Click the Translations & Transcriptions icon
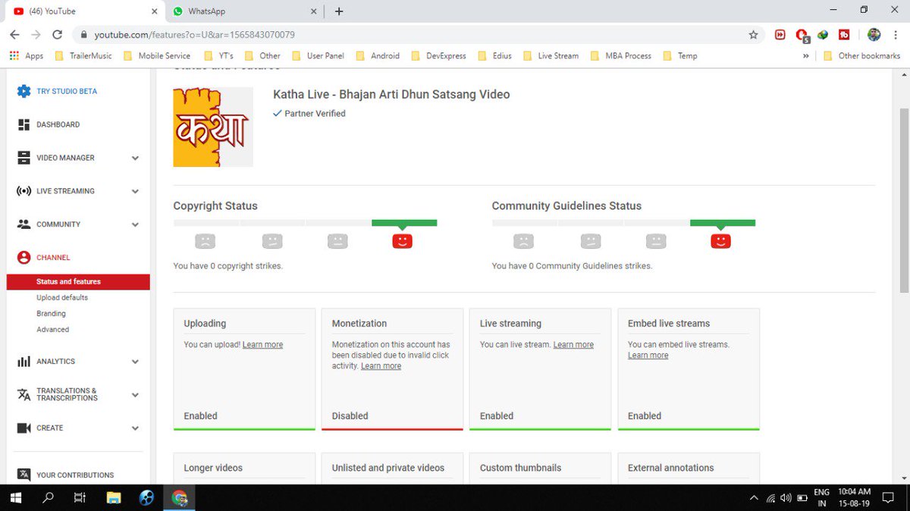Viewport: 910px width, 511px height. pos(24,394)
